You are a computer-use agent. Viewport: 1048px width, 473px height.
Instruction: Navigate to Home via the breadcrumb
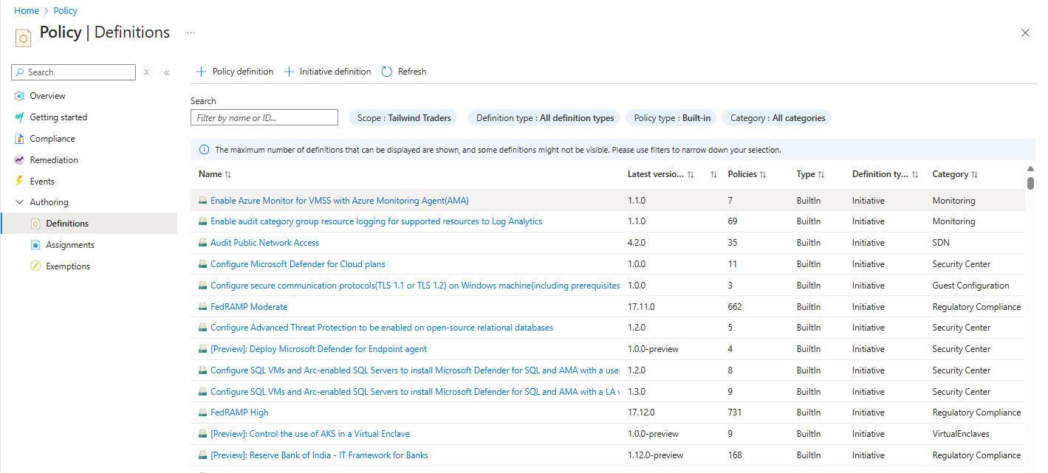tap(27, 10)
